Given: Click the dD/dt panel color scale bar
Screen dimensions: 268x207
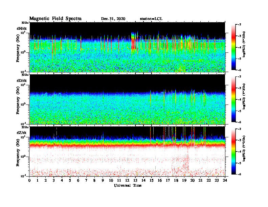Looking at the screenshot, I should pyautogui.click(x=233, y=99).
